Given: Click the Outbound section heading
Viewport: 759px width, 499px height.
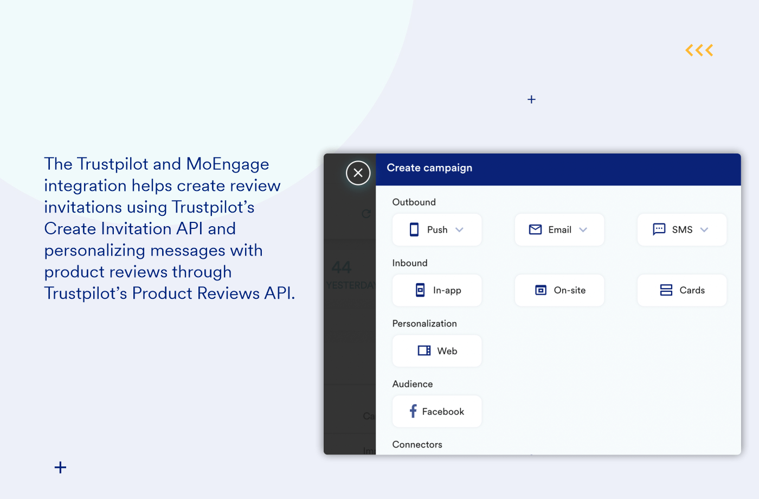Looking at the screenshot, I should point(414,202).
